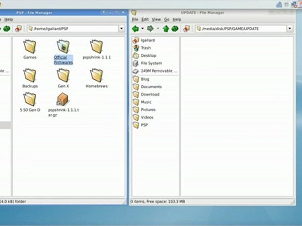The image size is (302, 226).
Task: Open the Help menu in UPDATE window
Action: click(177, 19)
